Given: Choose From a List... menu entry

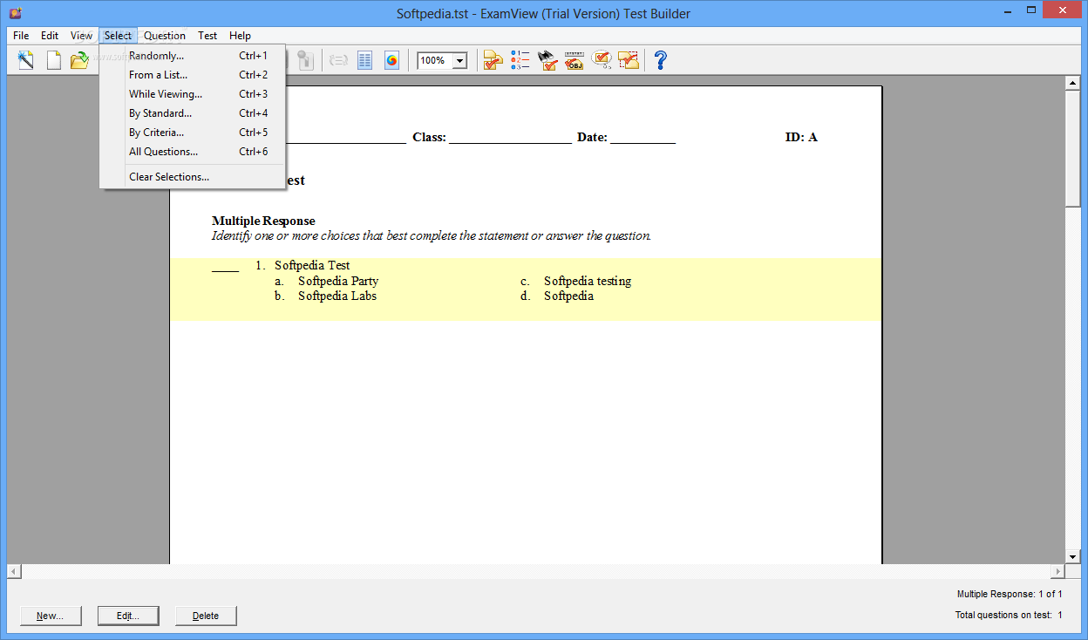Looking at the screenshot, I should coord(193,75).
